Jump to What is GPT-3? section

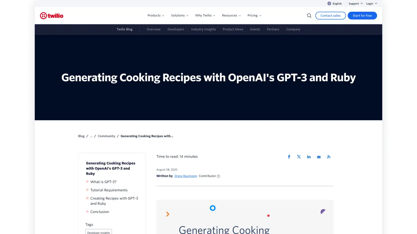(103, 182)
